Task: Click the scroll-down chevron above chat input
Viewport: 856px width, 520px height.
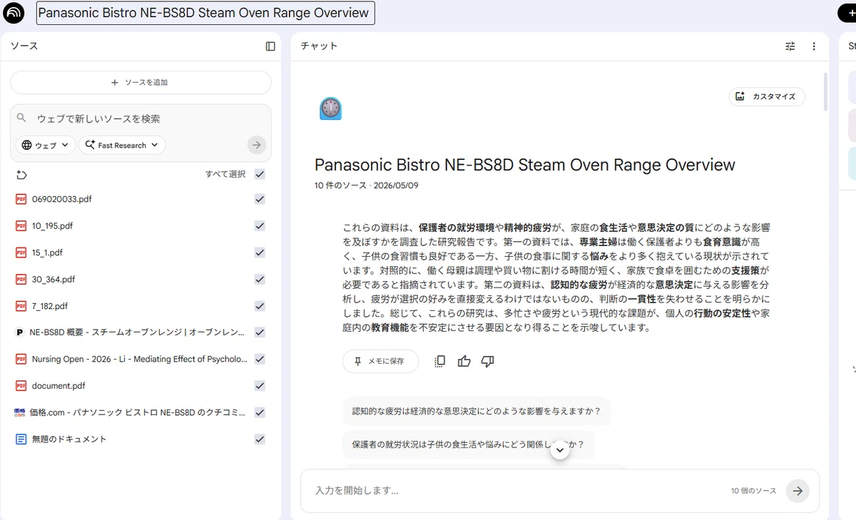Action: click(x=560, y=449)
